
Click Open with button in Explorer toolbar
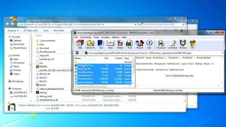click(31, 31)
